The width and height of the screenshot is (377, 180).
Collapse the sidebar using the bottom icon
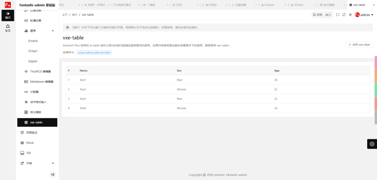point(53,174)
